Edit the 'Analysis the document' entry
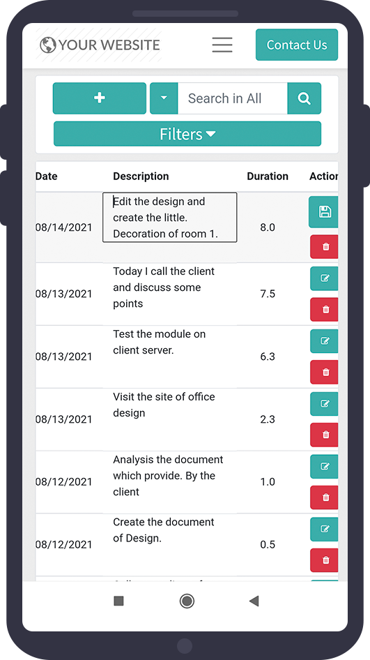Screen dimensions: 370x660 pyautogui.click(x=324, y=466)
